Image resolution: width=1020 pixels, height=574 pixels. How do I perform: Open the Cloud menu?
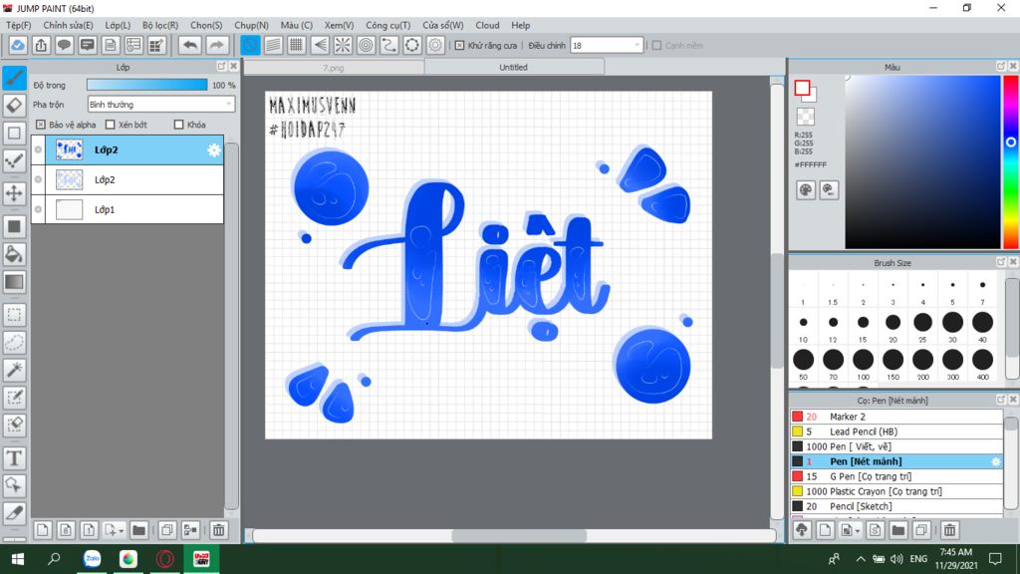(x=487, y=25)
